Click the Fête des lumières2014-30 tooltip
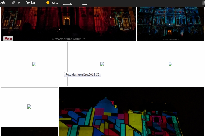 coord(83,75)
